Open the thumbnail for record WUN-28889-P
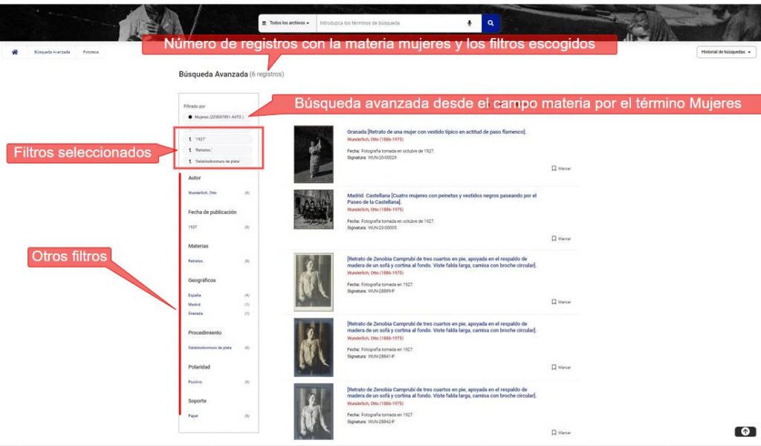 tap(314, 282)
